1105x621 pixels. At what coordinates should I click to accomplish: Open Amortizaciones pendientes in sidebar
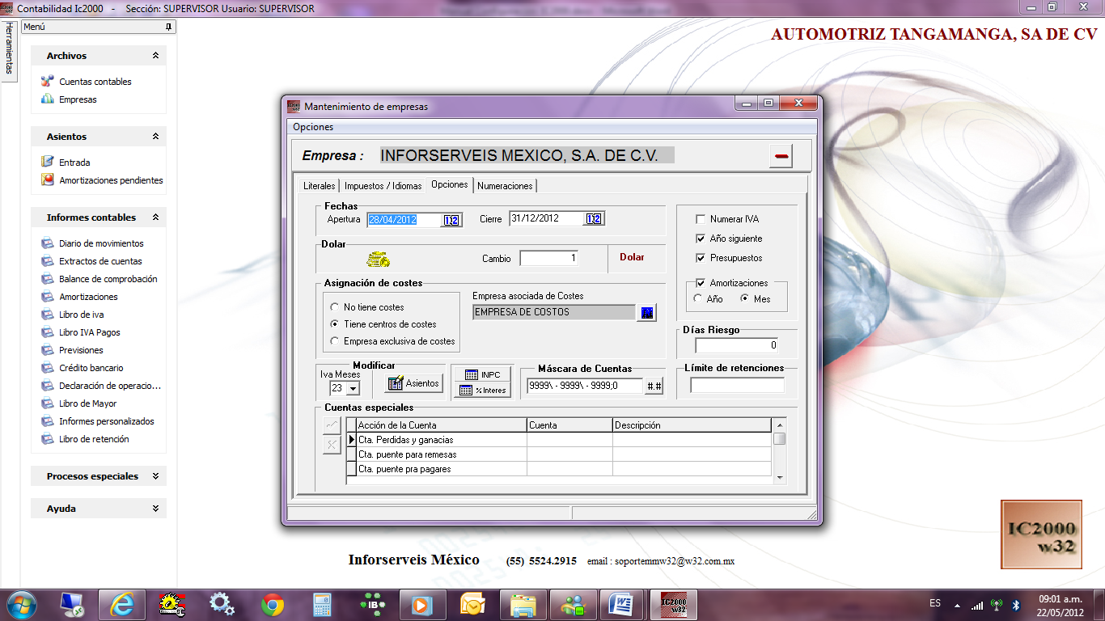coord(111,180)
